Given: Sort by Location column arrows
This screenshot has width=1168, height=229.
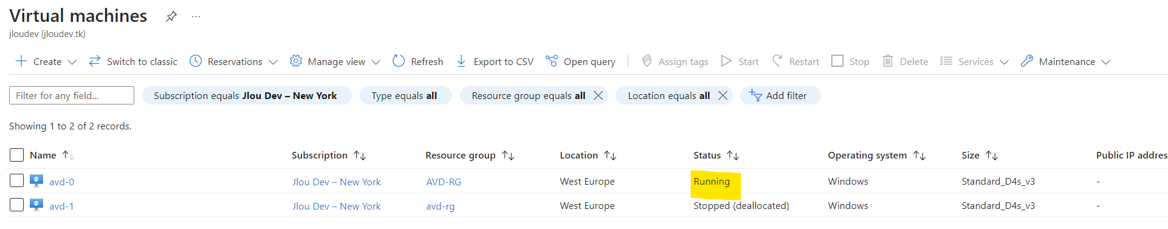Looking at the screenshot, I should [x=610, y=156].
